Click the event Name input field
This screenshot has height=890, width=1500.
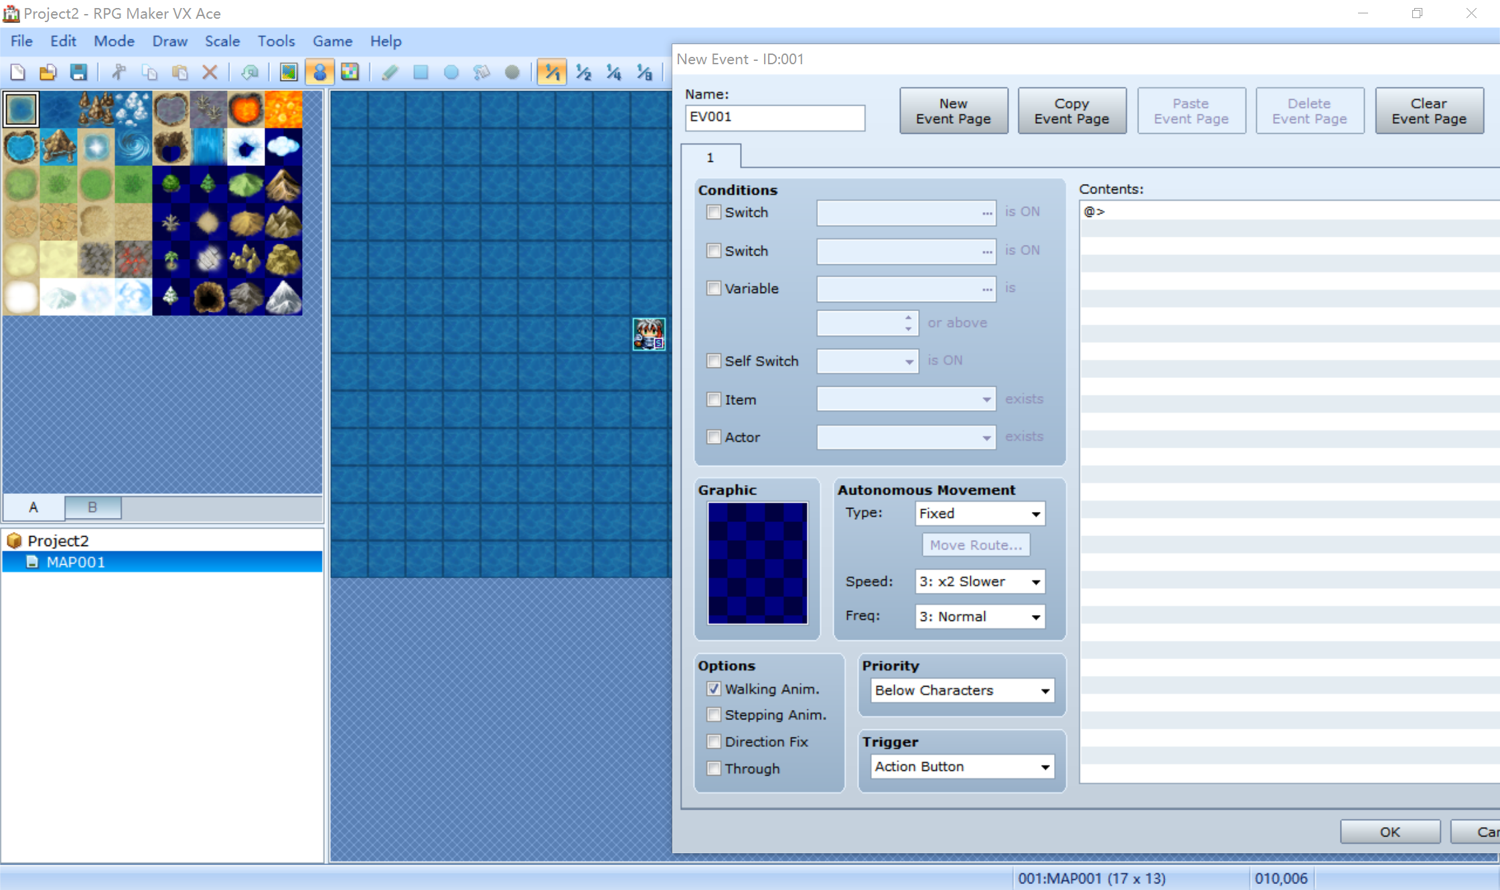[775, 117]
